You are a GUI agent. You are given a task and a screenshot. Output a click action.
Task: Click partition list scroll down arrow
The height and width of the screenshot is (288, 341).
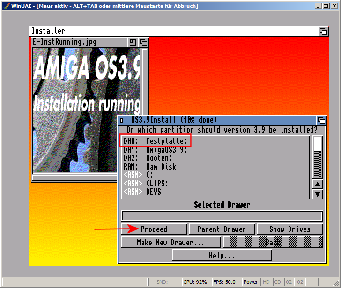318,194
